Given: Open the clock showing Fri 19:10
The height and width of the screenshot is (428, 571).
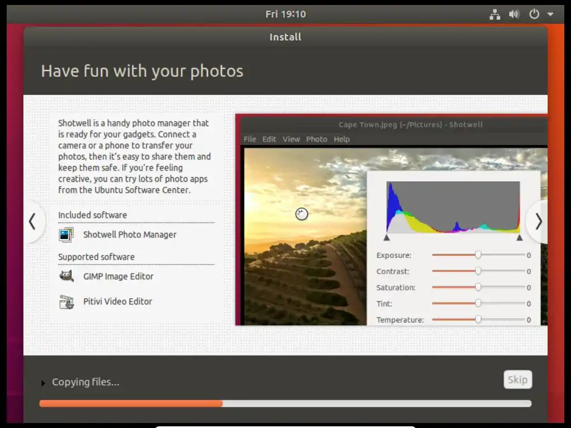Looking at the screenshot, I should point(285,14).
